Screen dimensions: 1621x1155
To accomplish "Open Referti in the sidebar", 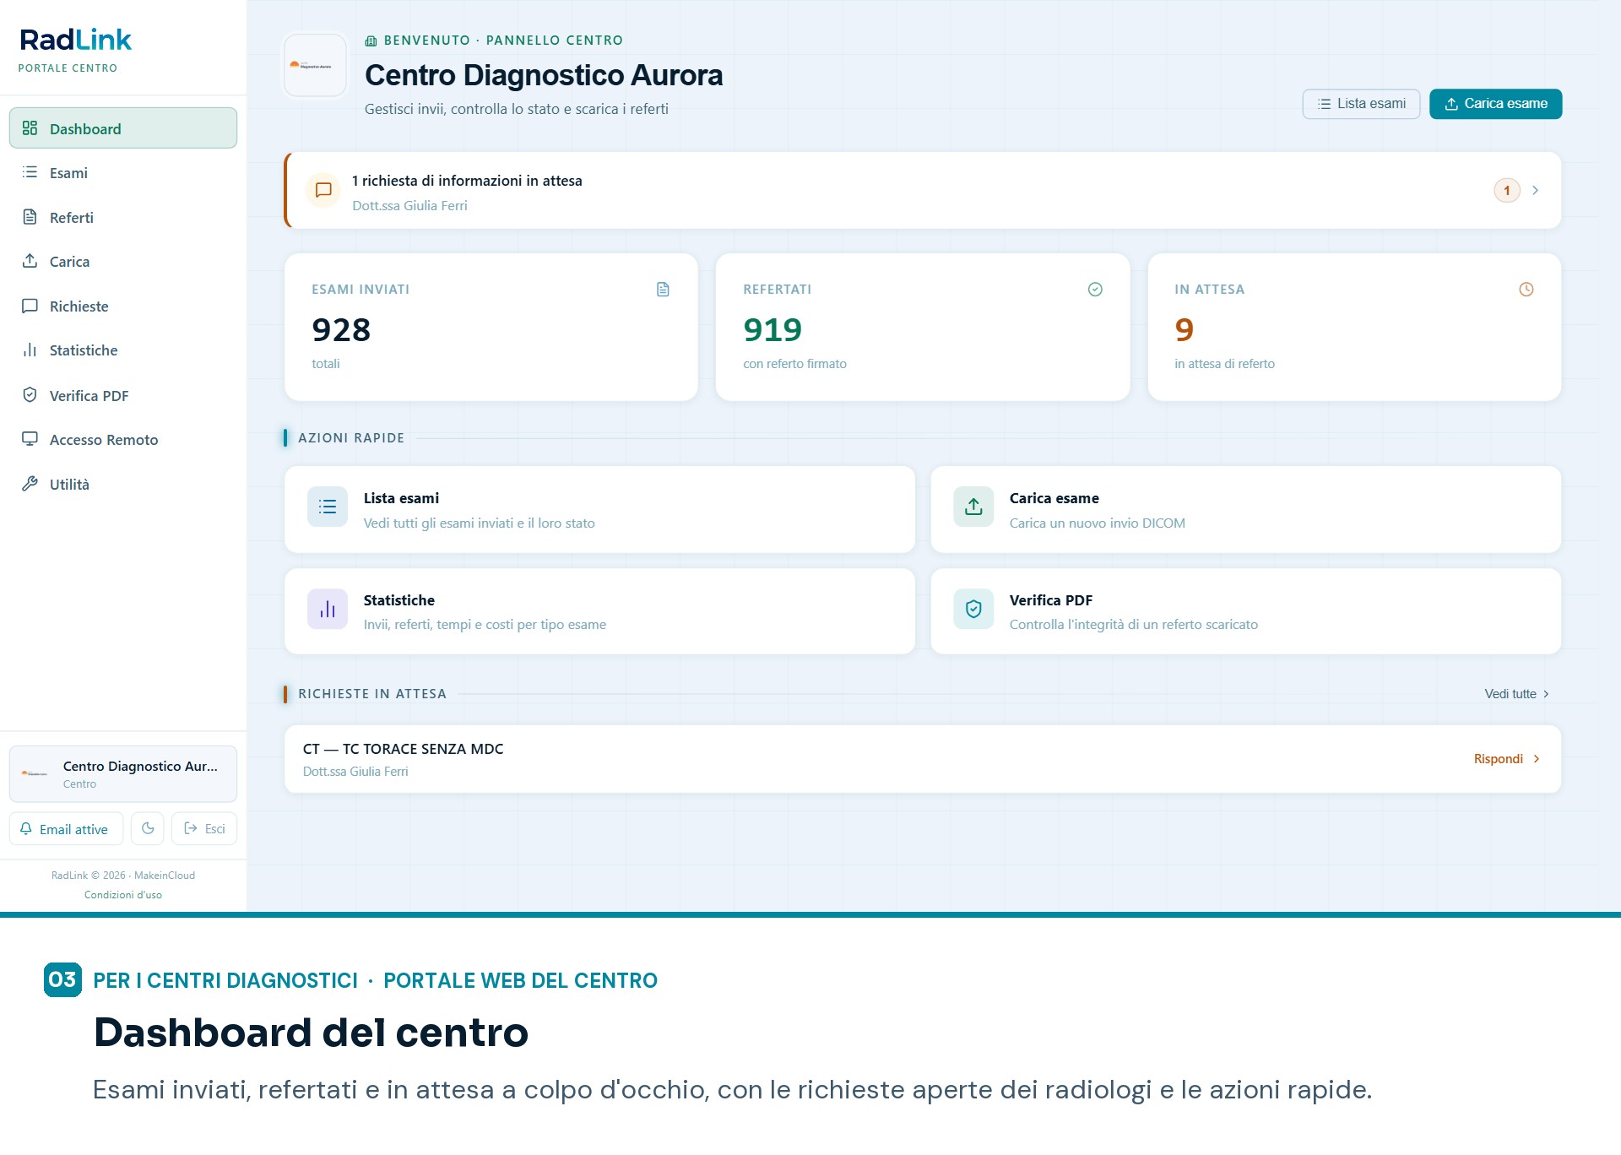I will (x=123, y=218).
